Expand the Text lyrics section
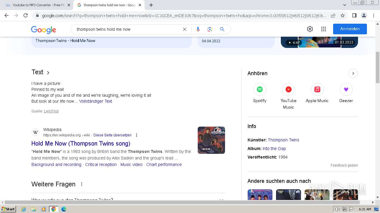This screenshot has width=380, height=213. pyautogui.click(x=41, y=72)
